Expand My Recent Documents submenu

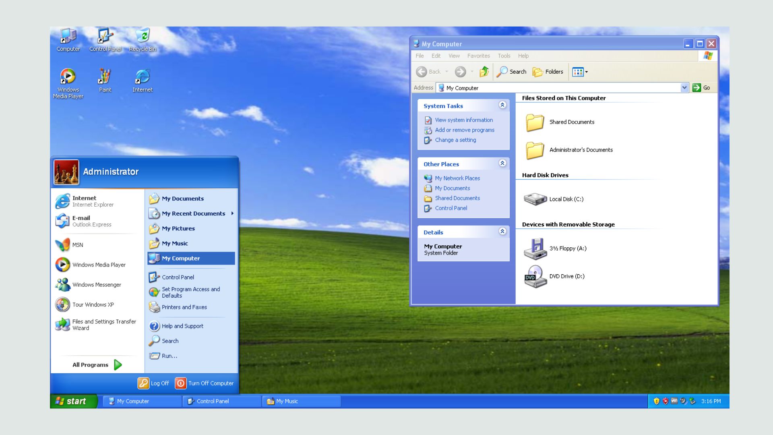(191, 213)
